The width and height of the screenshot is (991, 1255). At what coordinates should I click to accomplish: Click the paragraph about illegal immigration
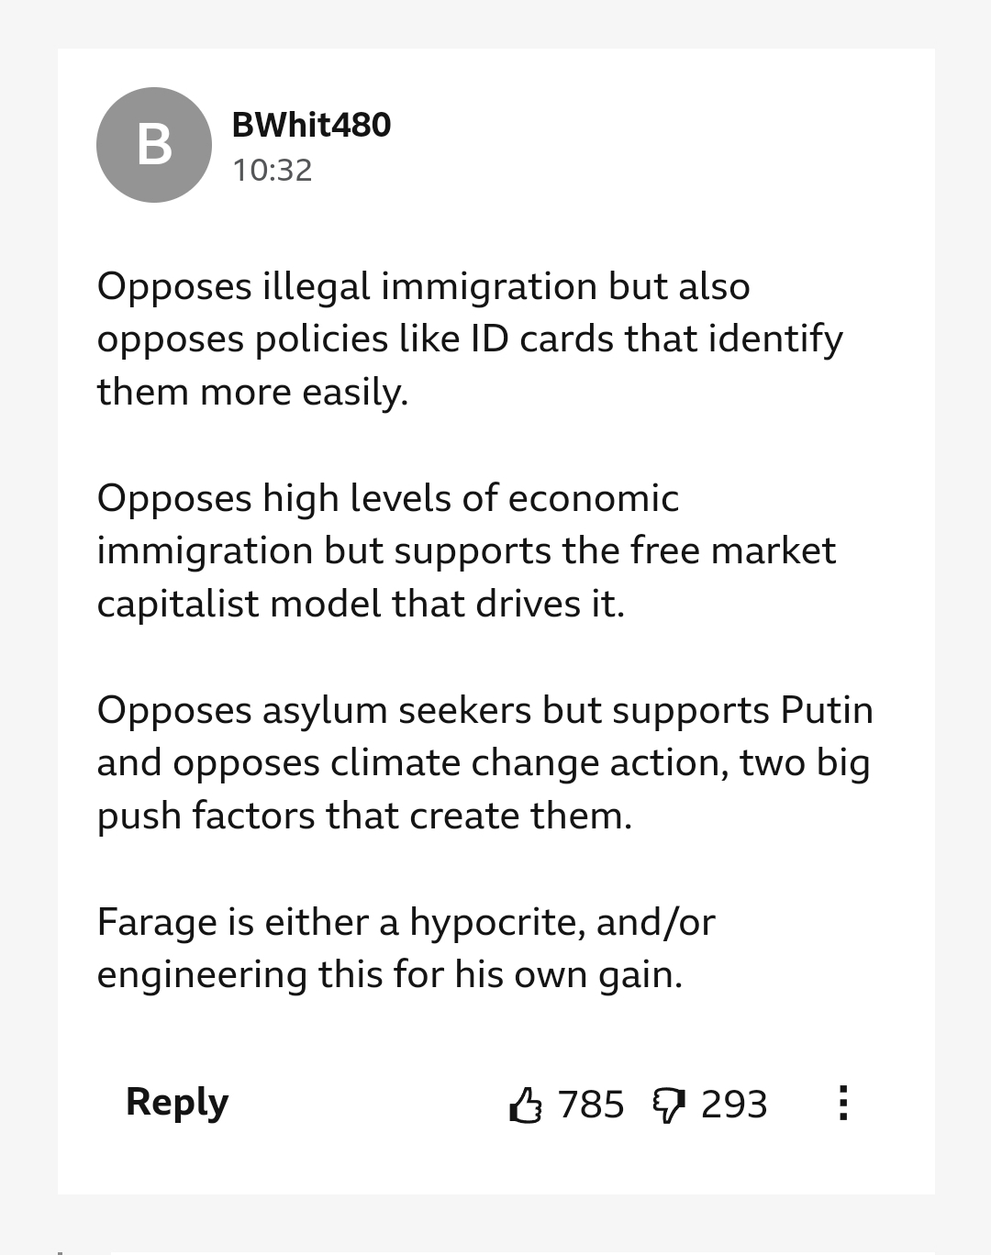(468, 339)
